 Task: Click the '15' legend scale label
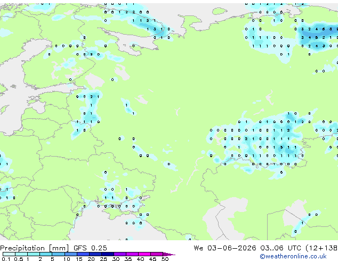point(79,259)
